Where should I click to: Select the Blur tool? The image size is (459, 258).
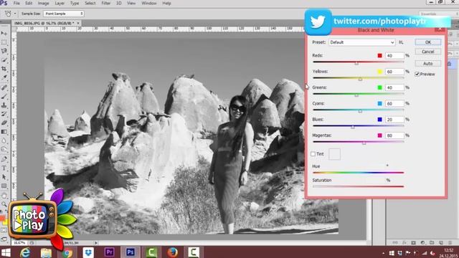pos(4,140)
